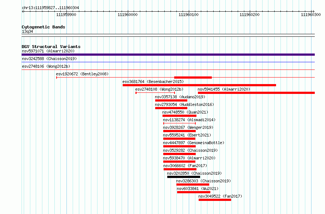
Task: Click the Cytogenetic Bands track title
Action: [43, 27]
